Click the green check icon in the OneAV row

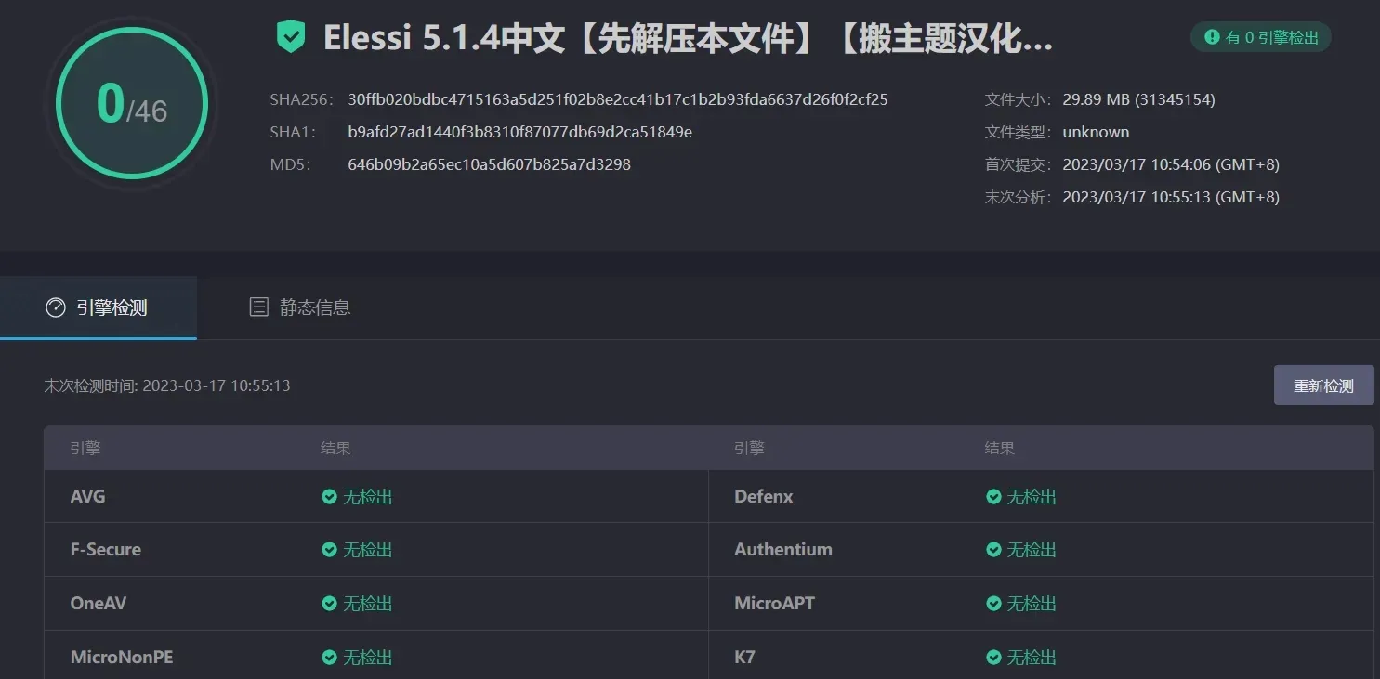pyautogui.click(x=329, y=604)
